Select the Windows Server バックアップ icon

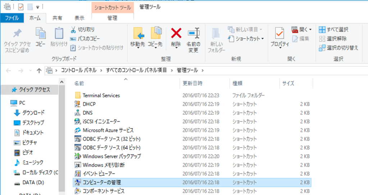click(78, 156)
